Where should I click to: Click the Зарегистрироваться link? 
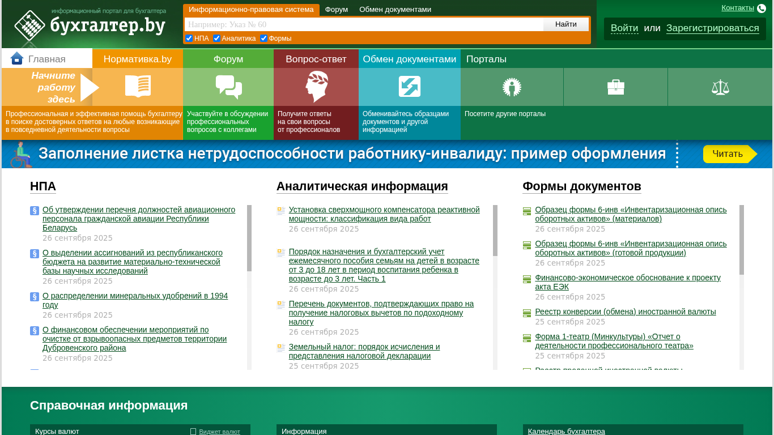[712, 28]
